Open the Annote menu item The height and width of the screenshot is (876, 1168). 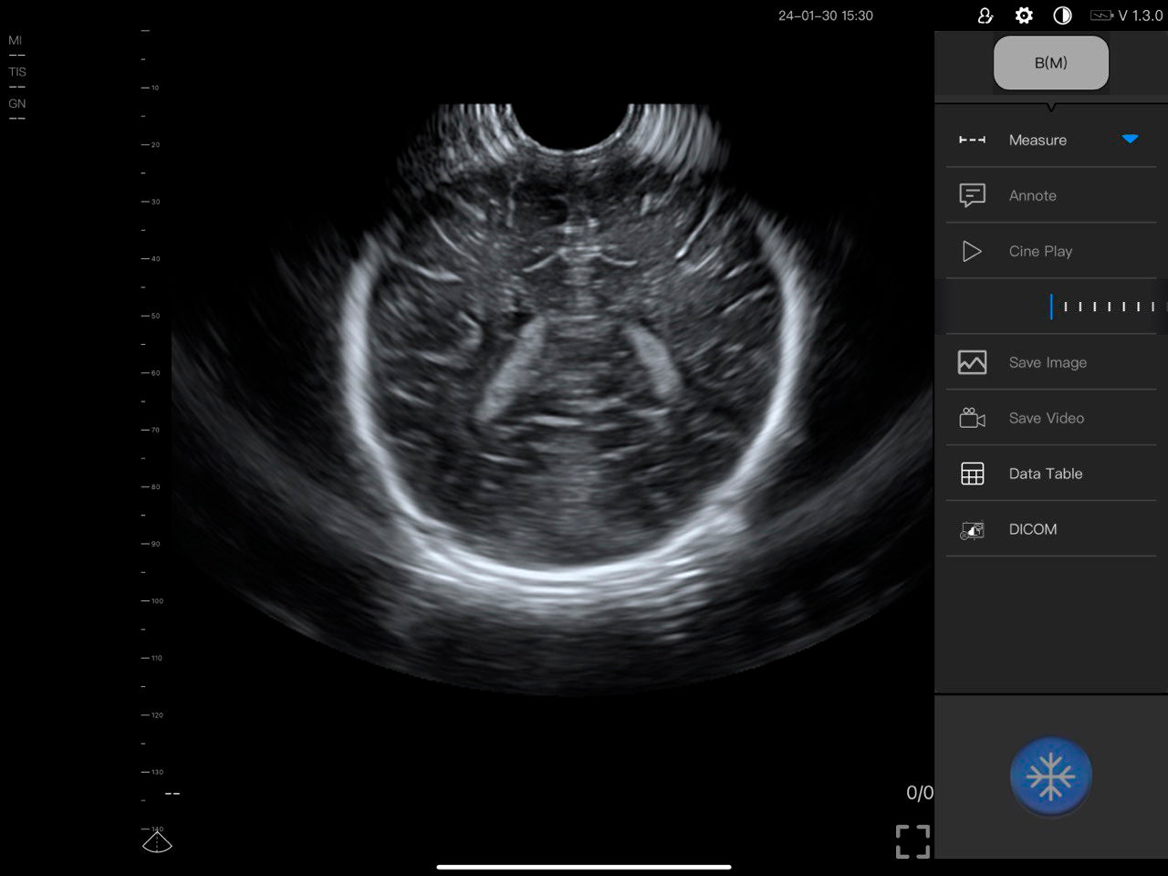(x=1032, y=195)
